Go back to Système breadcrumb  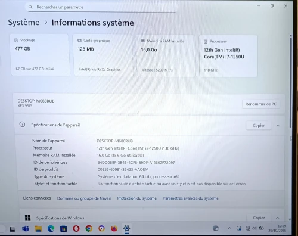[x=24, y=23]
